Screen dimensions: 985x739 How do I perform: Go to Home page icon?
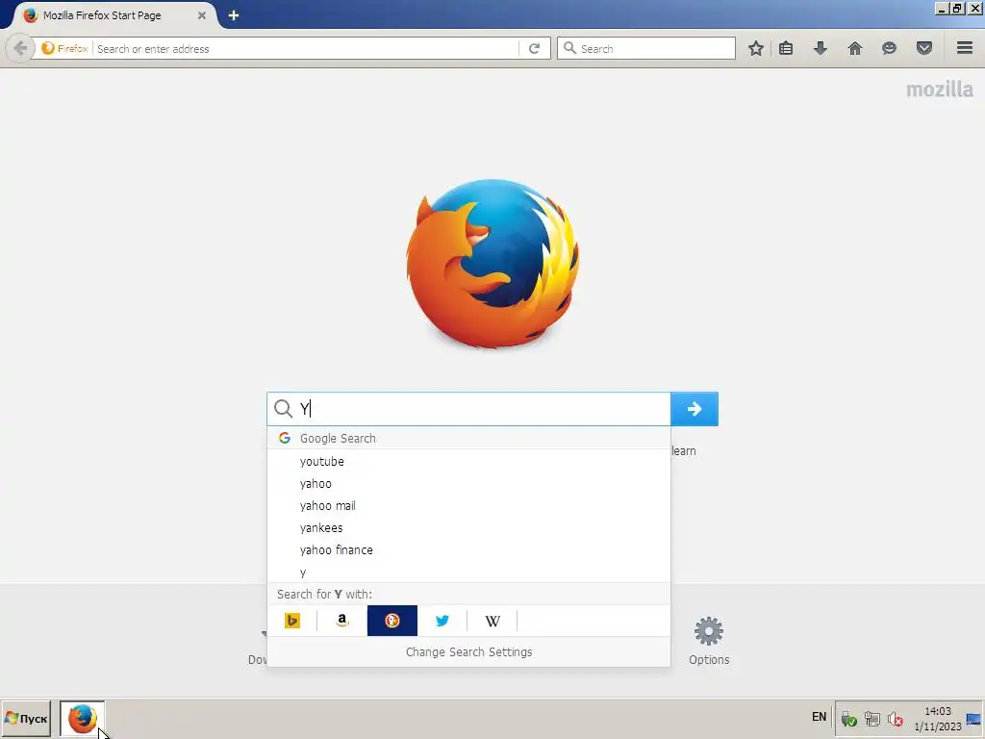855,48
